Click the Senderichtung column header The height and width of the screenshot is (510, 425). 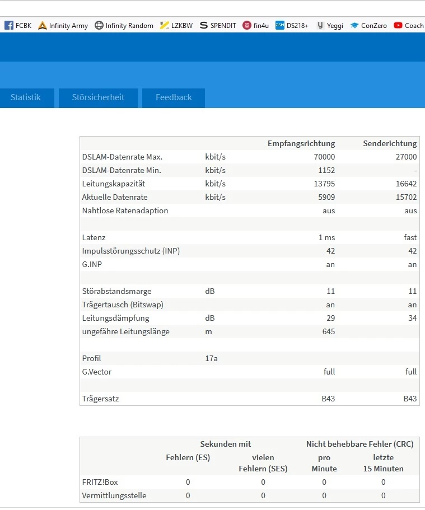(x=390, y=143)
